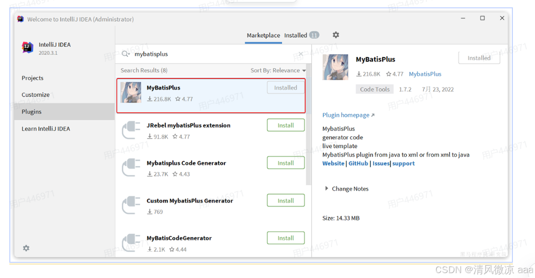The image size is (535, 278).
Task: Install JRebel mybatisPlus extension
Action: (285, 126)
